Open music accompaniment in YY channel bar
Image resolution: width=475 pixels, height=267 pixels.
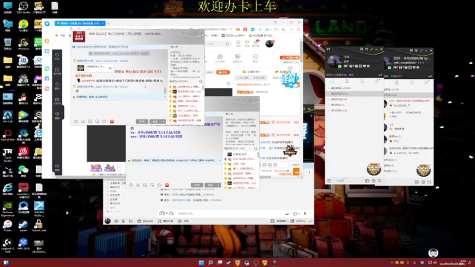tap(165, 221)
